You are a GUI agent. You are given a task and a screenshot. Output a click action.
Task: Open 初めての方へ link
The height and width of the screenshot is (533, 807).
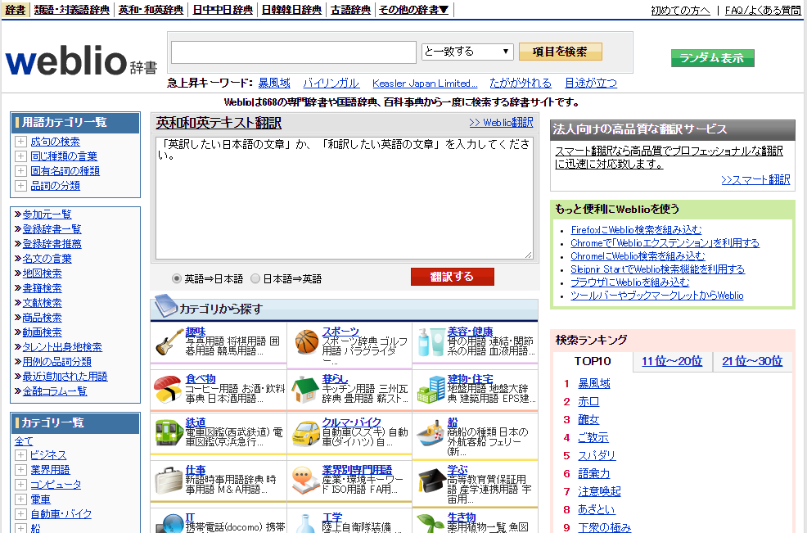[x=680, y=11]
